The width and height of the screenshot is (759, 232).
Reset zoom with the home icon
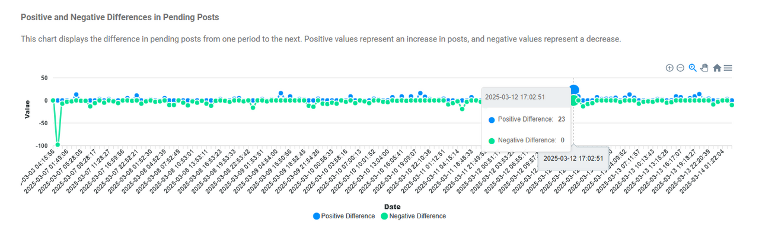(x=717, y=68)
